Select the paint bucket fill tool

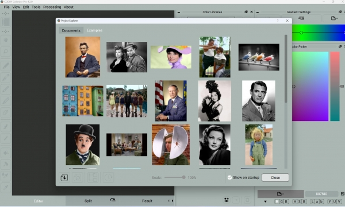tap(6, 153)
